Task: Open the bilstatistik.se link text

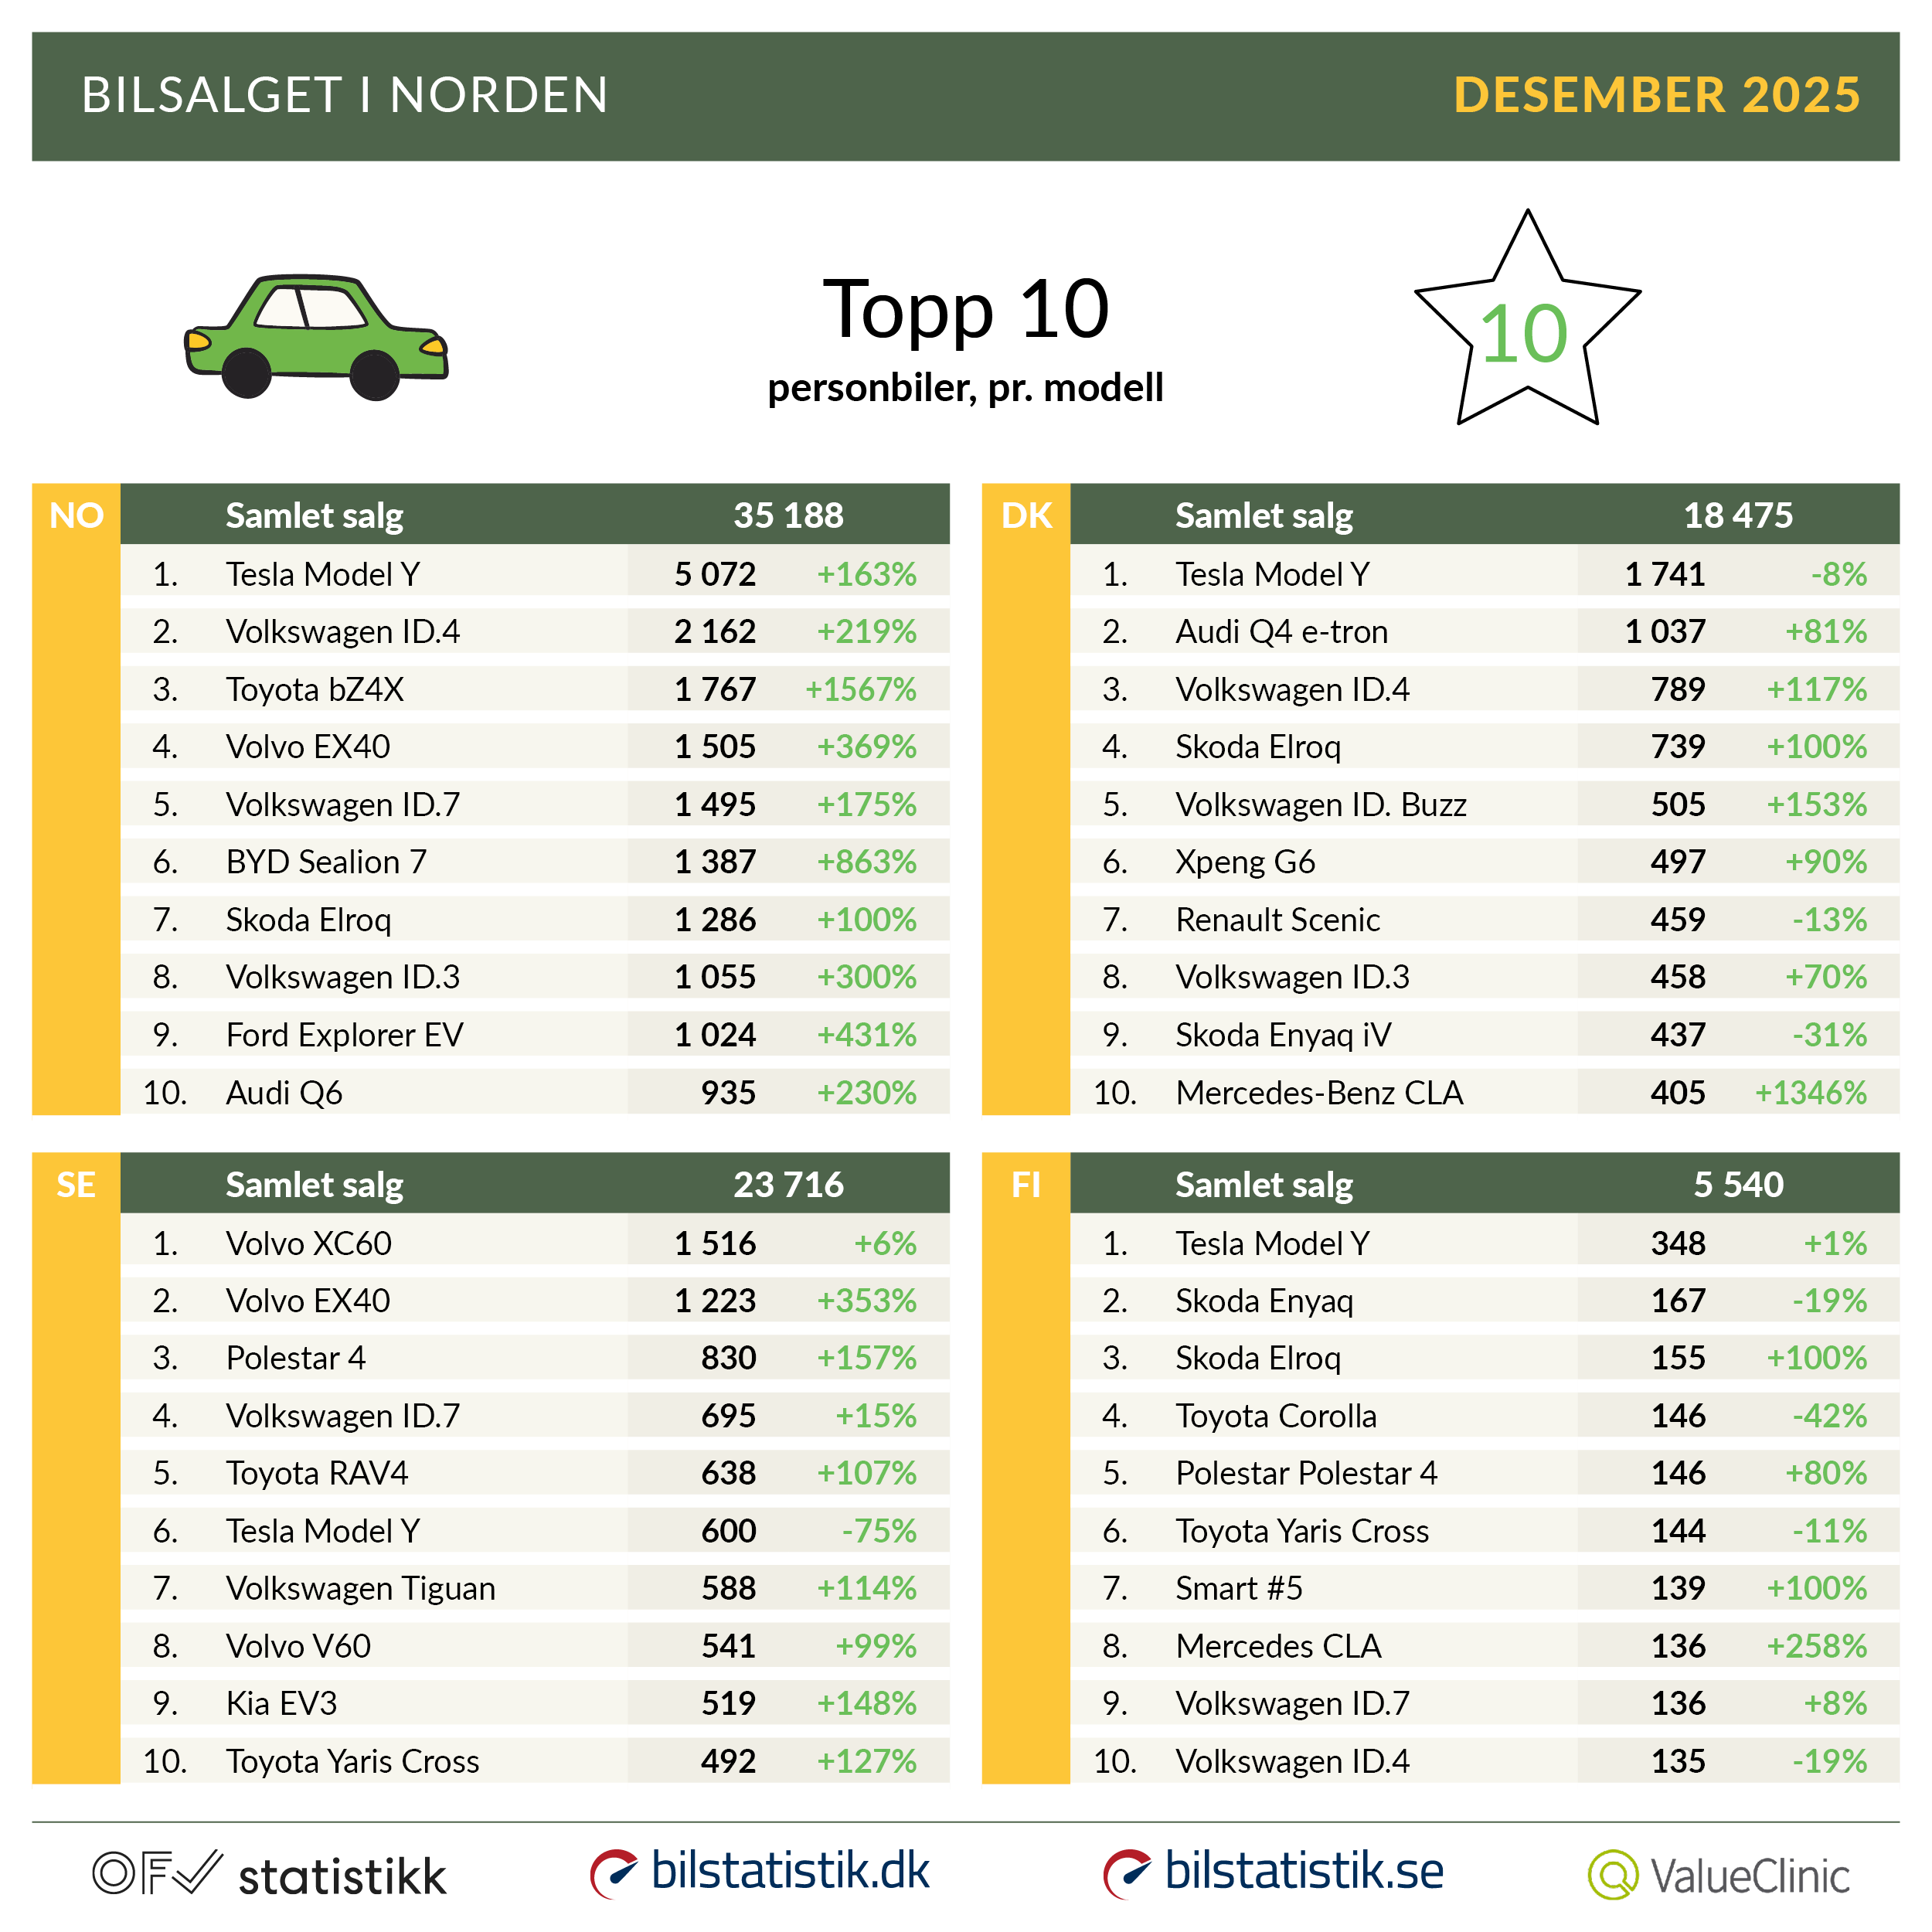Action: [x=1304, y=1870]
